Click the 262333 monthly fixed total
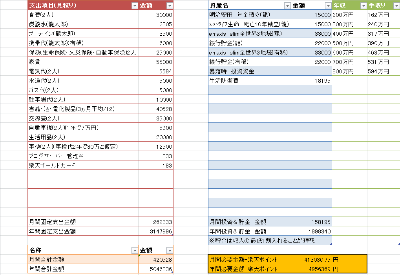Screen dimensions: 400x275 pyautogui.click(x=156, y=222)
